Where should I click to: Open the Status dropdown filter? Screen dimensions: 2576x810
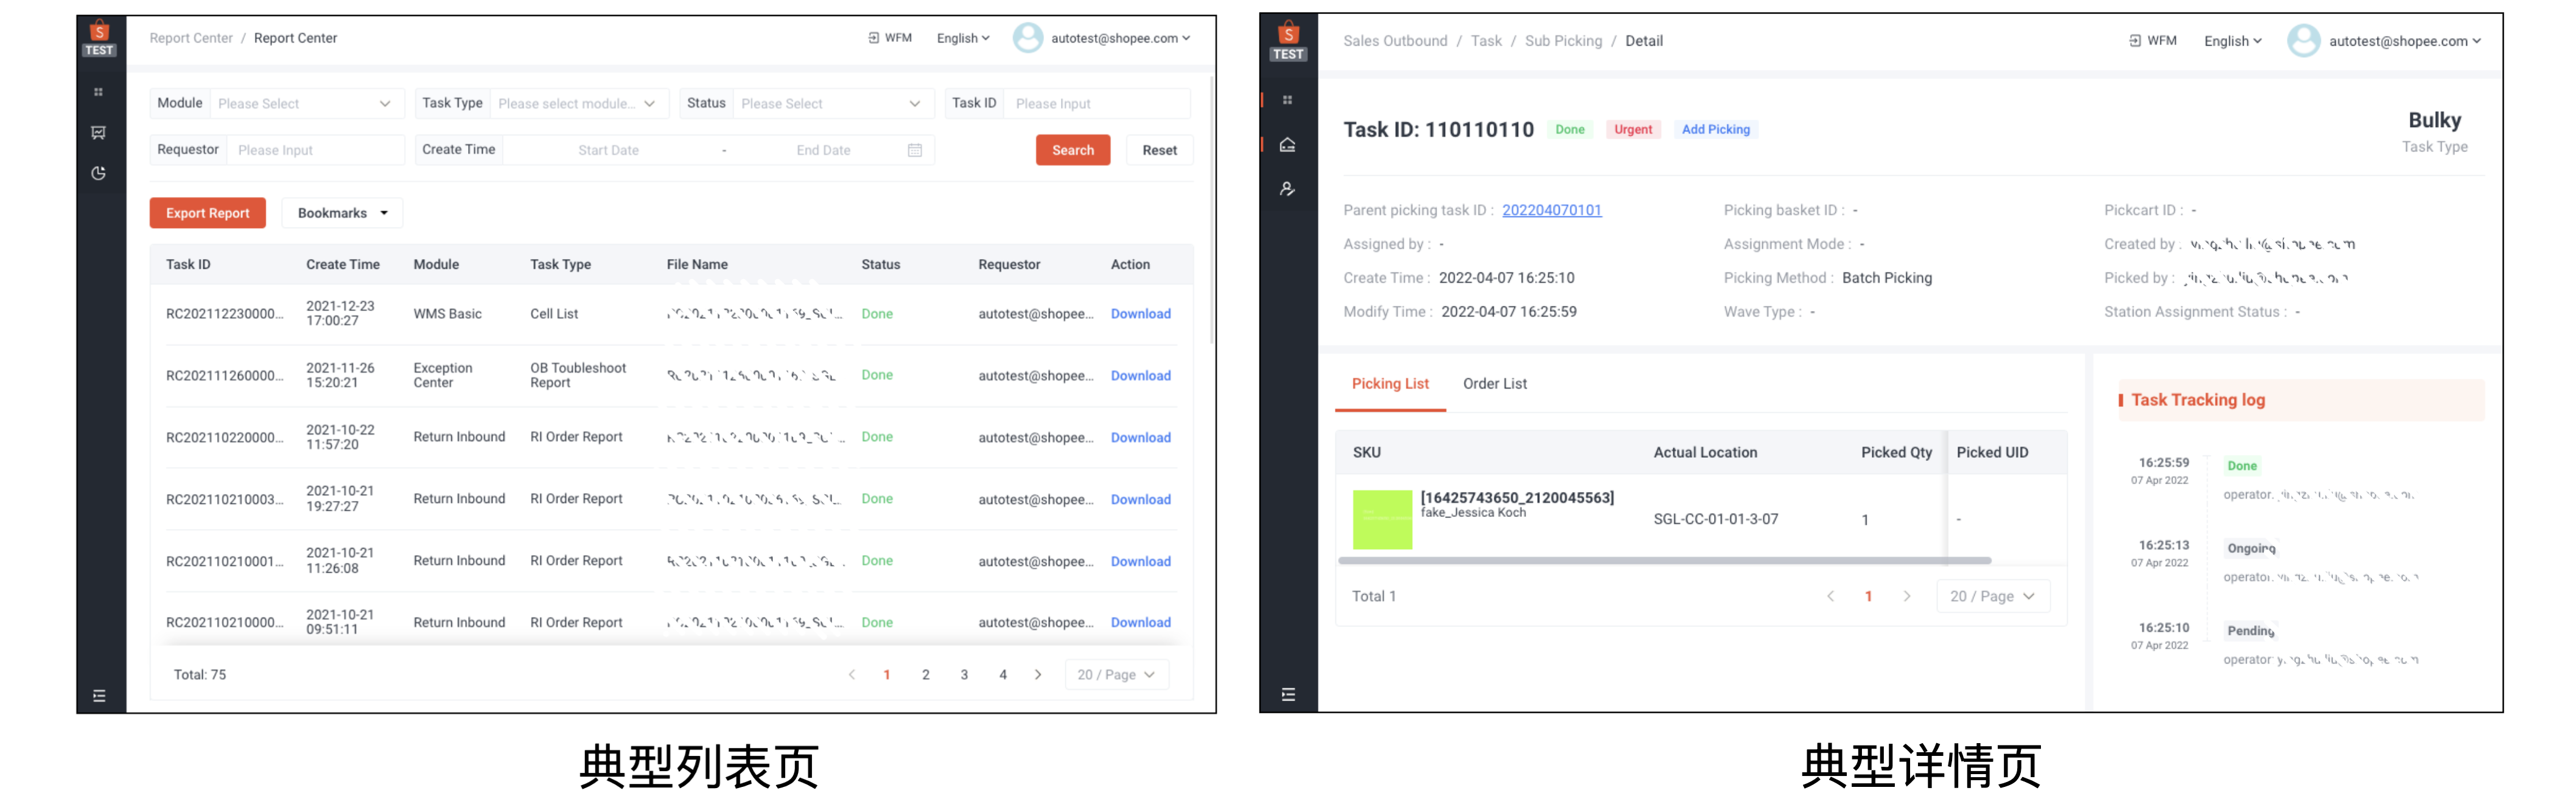[x=829, y=104]
